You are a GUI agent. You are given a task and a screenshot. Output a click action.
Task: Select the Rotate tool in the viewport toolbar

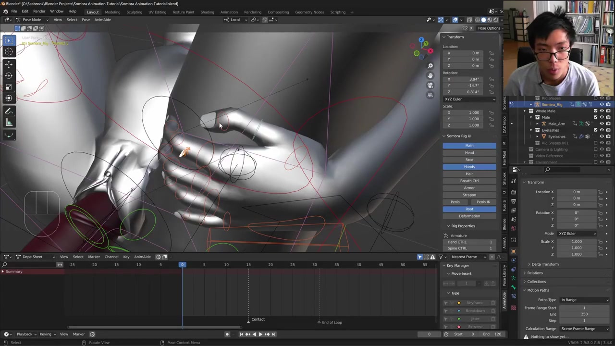[9, 75]
